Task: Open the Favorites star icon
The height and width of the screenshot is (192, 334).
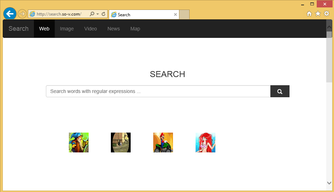Action: [x=318, y=14]
